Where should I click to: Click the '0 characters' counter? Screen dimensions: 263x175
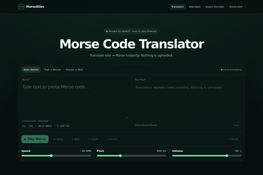pyautogui.click(x=29, y=121)
